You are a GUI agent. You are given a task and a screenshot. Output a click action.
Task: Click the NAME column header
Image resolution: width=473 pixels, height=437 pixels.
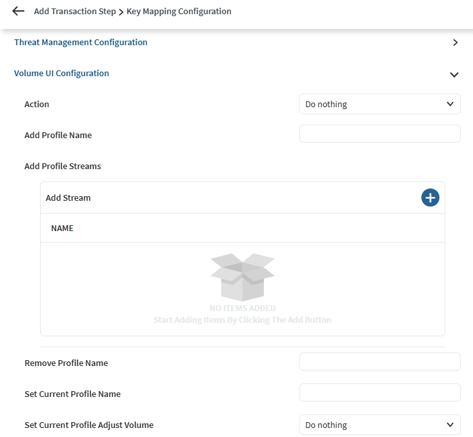click(62, 228)
